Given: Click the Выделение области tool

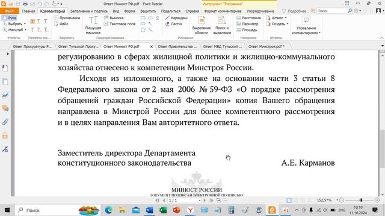Looking at the screenshot, I should pyautogui.click(x=202, y=25).
